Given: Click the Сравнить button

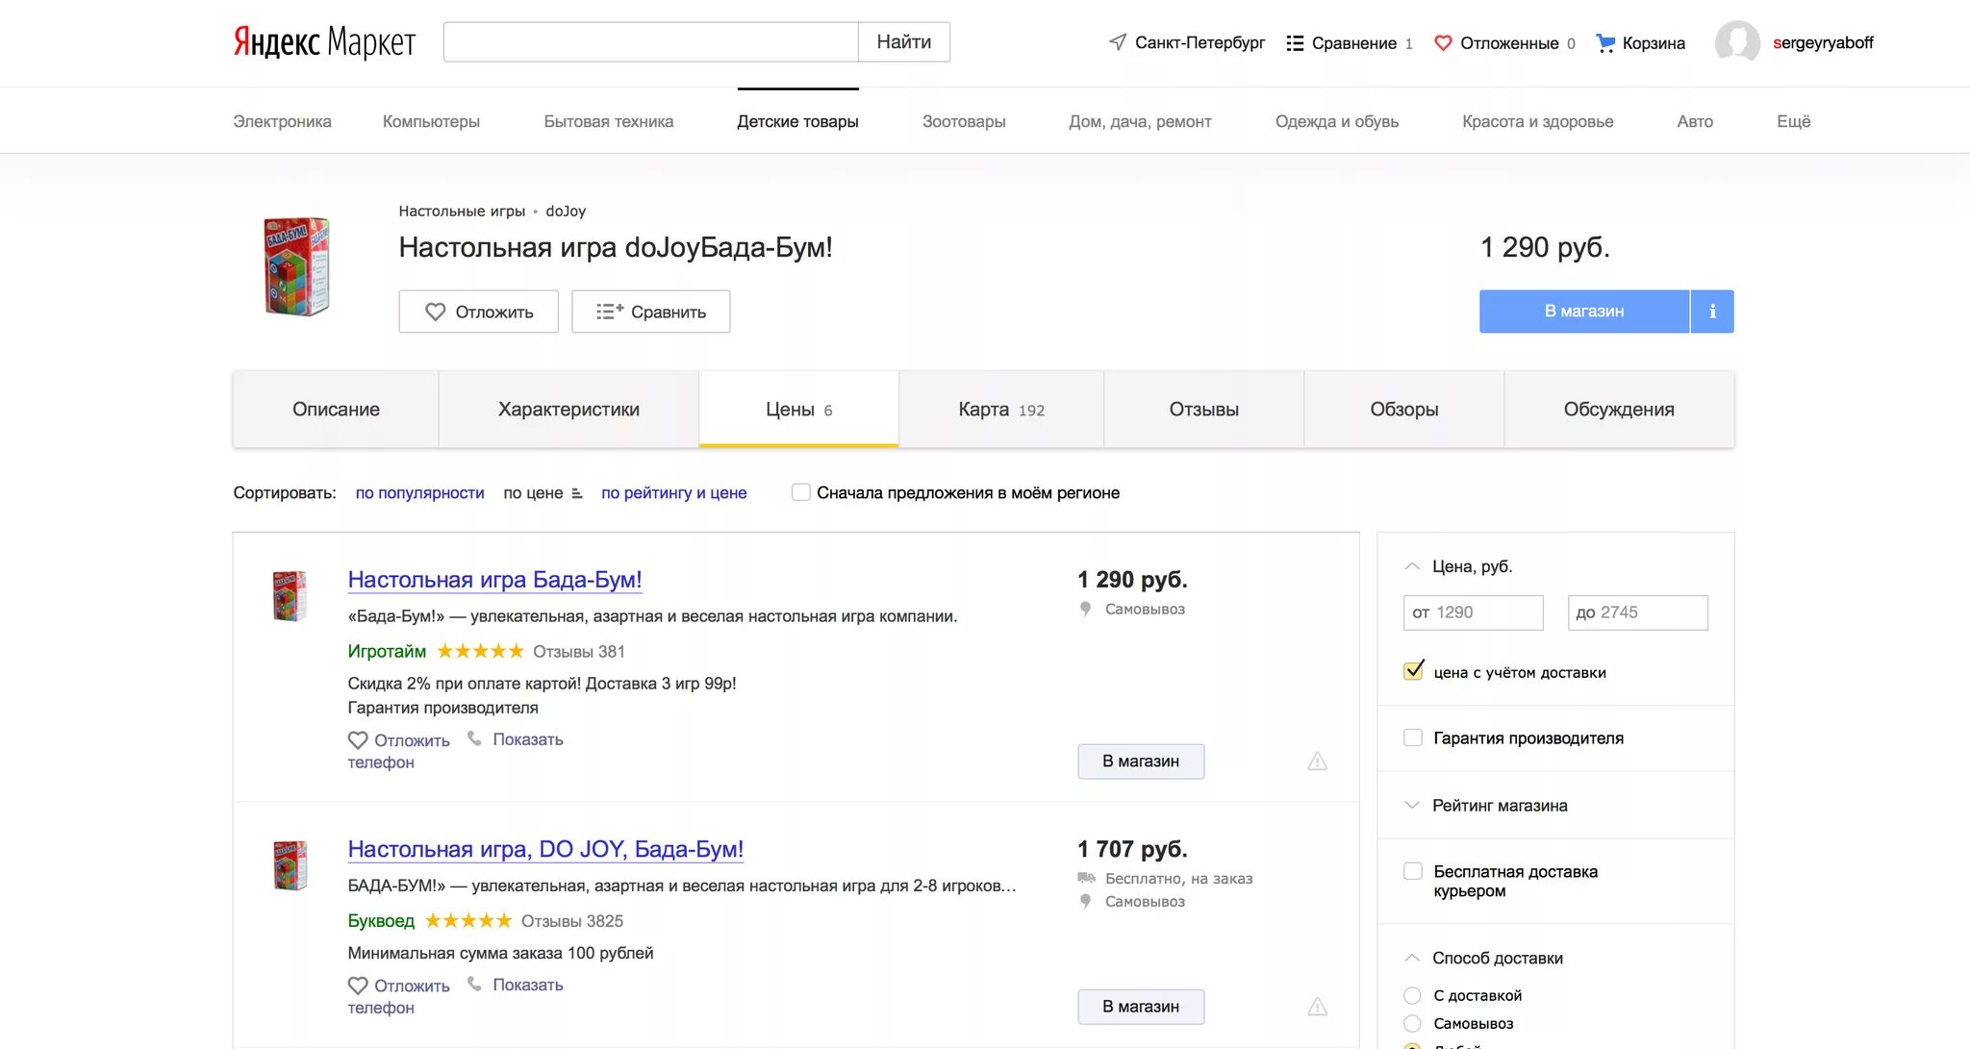Looking at the screenshot, I should click(650, 312).
